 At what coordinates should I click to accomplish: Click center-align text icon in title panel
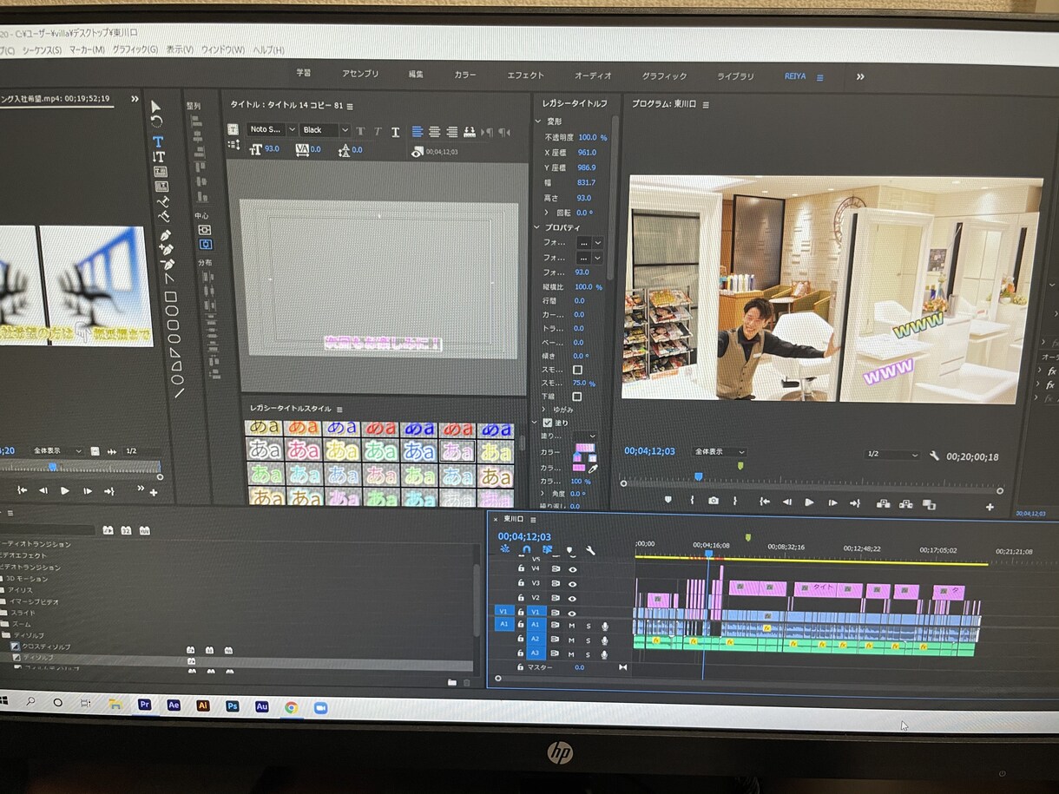coord(434,132)
